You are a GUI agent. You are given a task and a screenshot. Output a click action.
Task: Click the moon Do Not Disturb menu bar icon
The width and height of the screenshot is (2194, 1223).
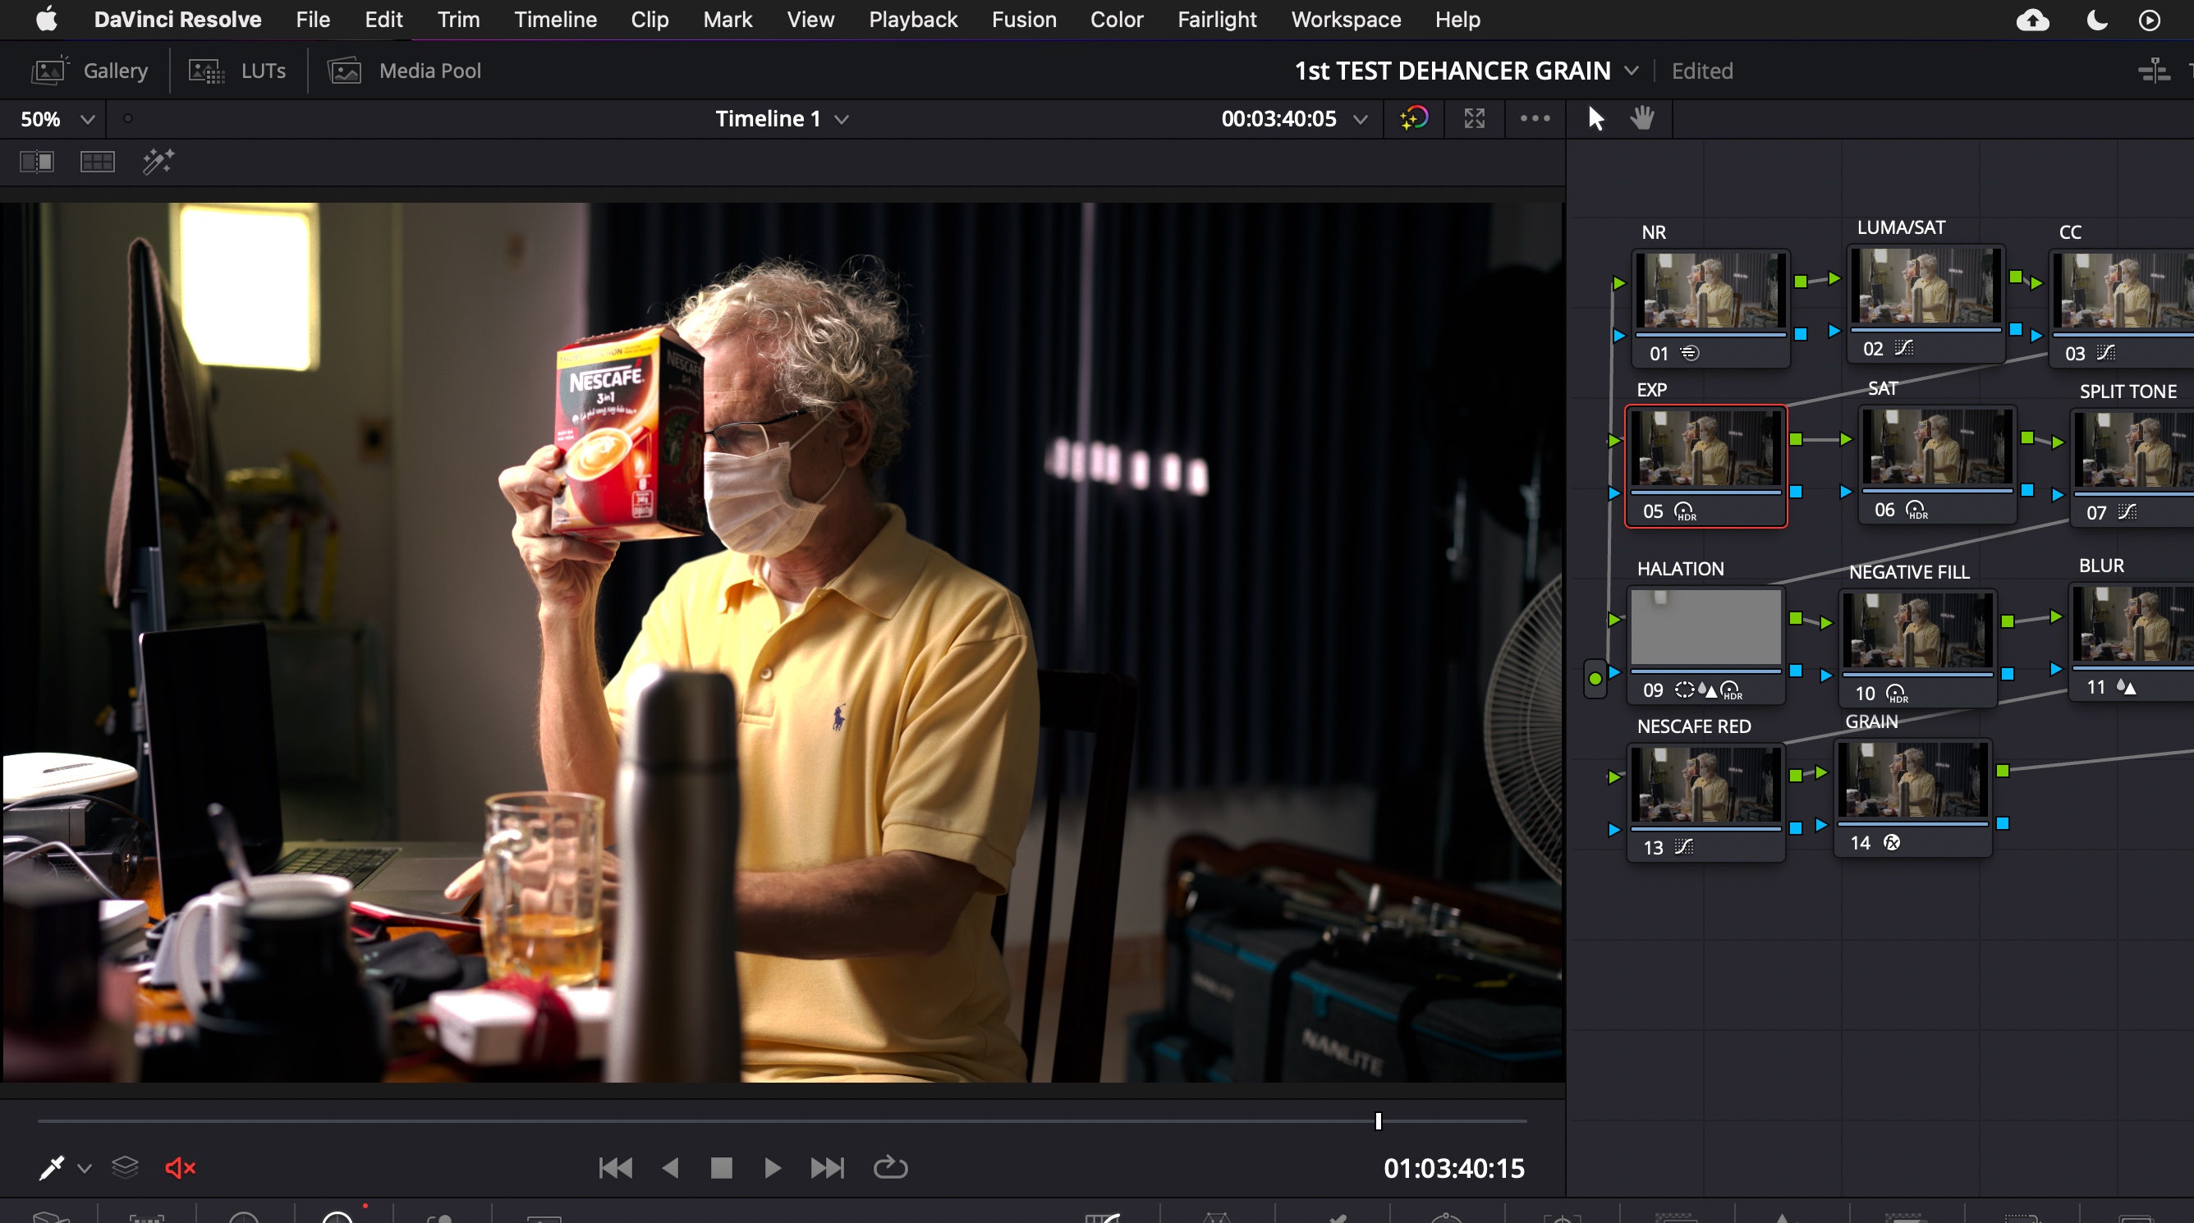[x=2097, y=20]
